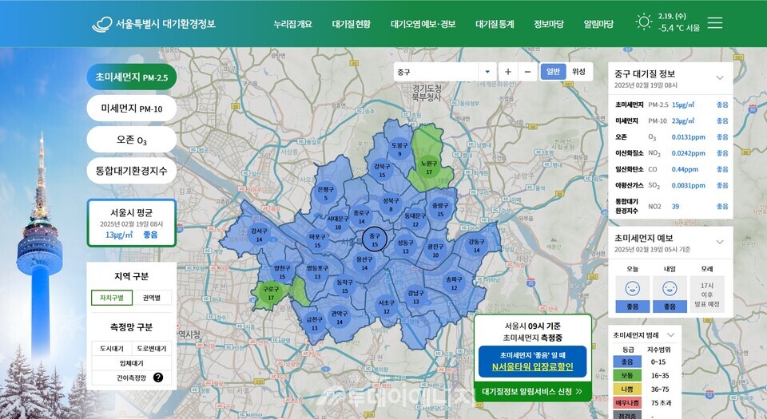Select 구로구 marker on the map
The height and width of the screenshot is (419, 767).
coord(271,293)
